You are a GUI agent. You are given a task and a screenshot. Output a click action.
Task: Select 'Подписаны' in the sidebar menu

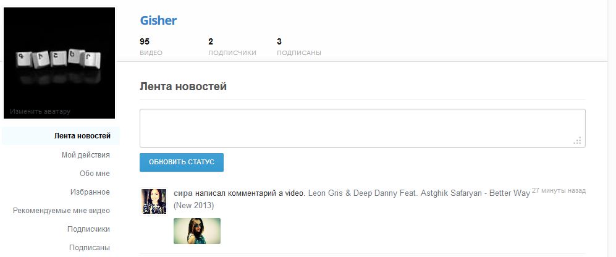pyautogui.click(x=90, y=248)
